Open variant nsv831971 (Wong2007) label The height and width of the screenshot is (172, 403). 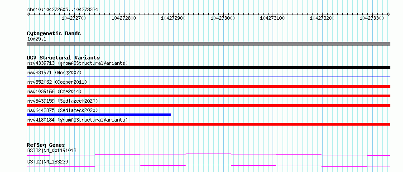pyautogui.click(x=54, y=73)
